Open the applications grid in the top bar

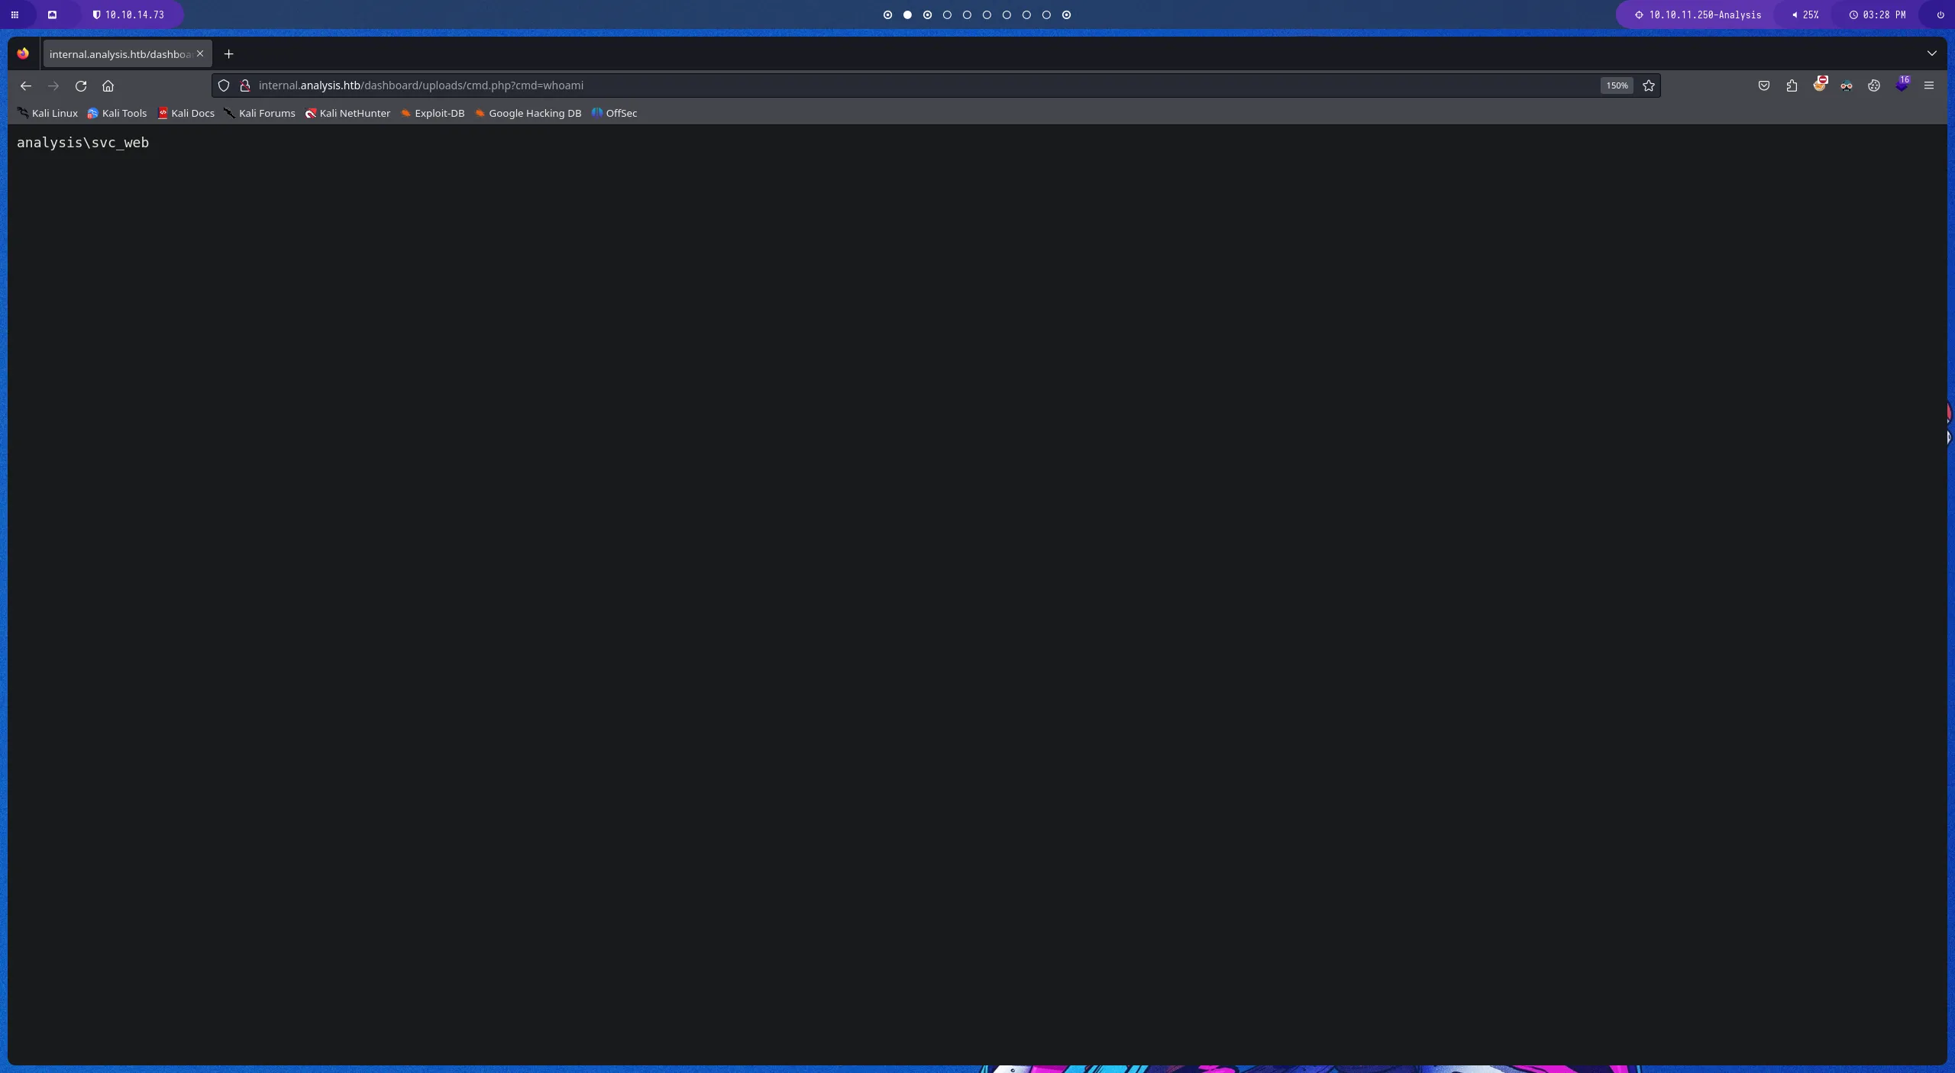coord(14,14)
